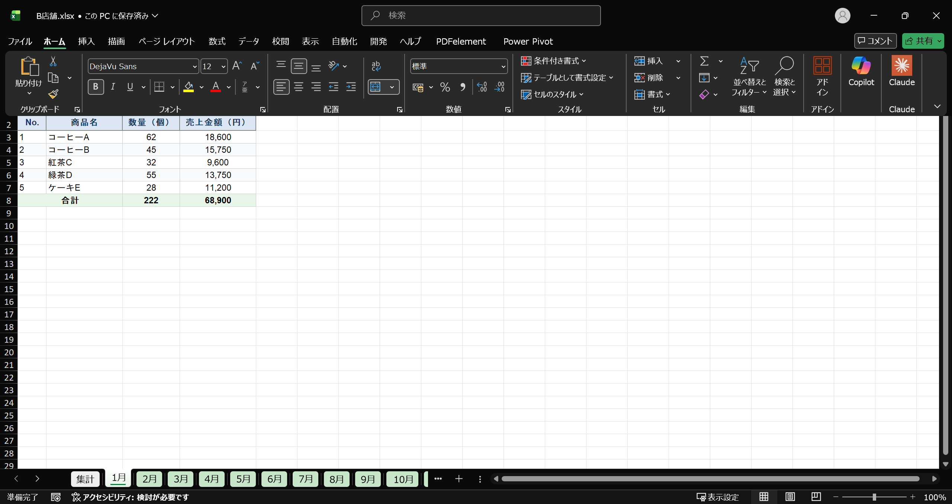Click the AutoSum sigma icon
This screenshot has height=504, width=952.
coord(704,61)
